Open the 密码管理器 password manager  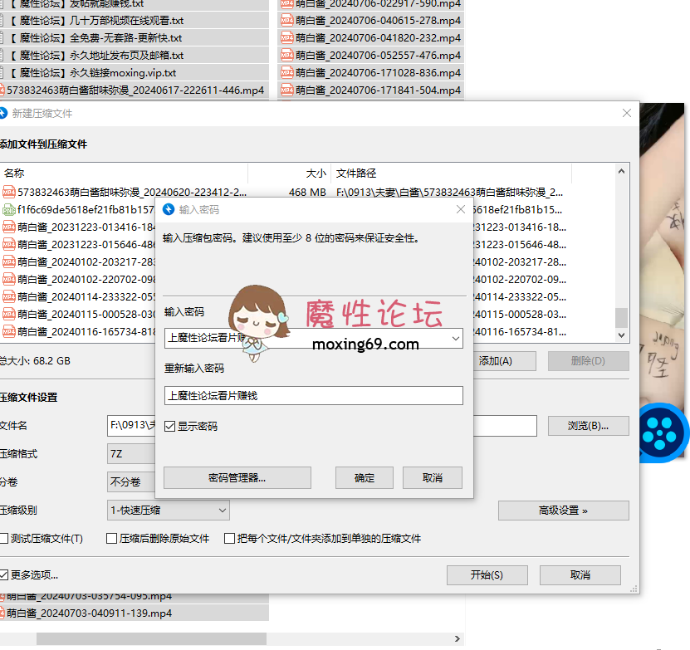click(x=237, y=477)
